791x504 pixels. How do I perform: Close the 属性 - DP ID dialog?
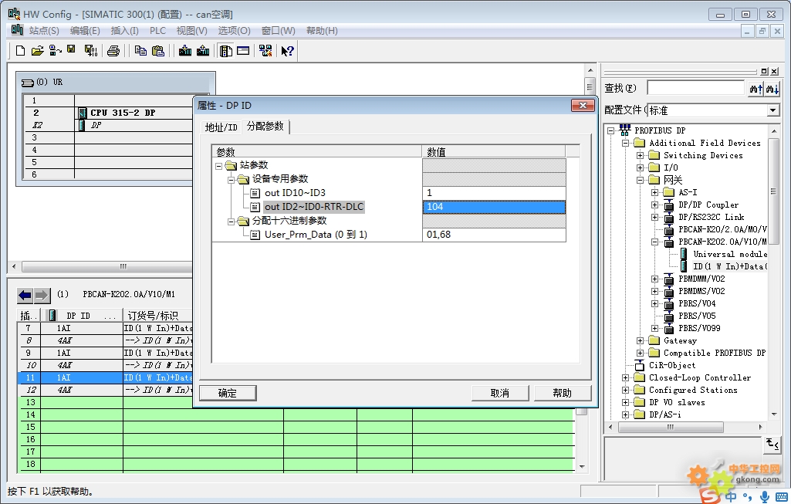pos(583,106)
